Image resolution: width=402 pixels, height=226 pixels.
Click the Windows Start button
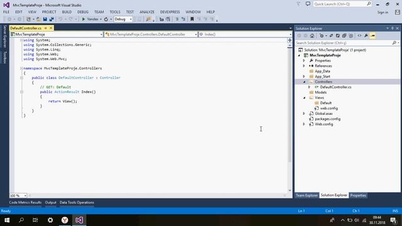point(7,220)
